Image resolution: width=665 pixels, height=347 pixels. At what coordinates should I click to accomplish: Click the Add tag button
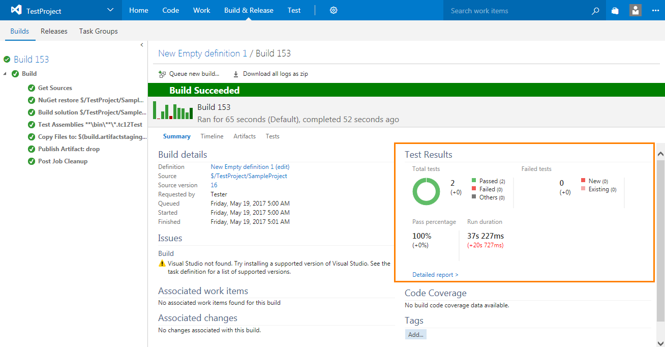(415, 335)
